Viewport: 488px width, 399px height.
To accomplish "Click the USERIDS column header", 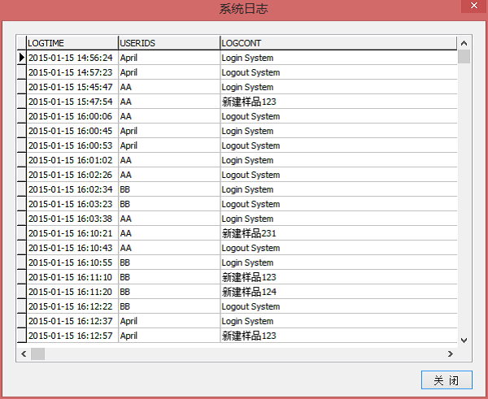I will [168, 42].
